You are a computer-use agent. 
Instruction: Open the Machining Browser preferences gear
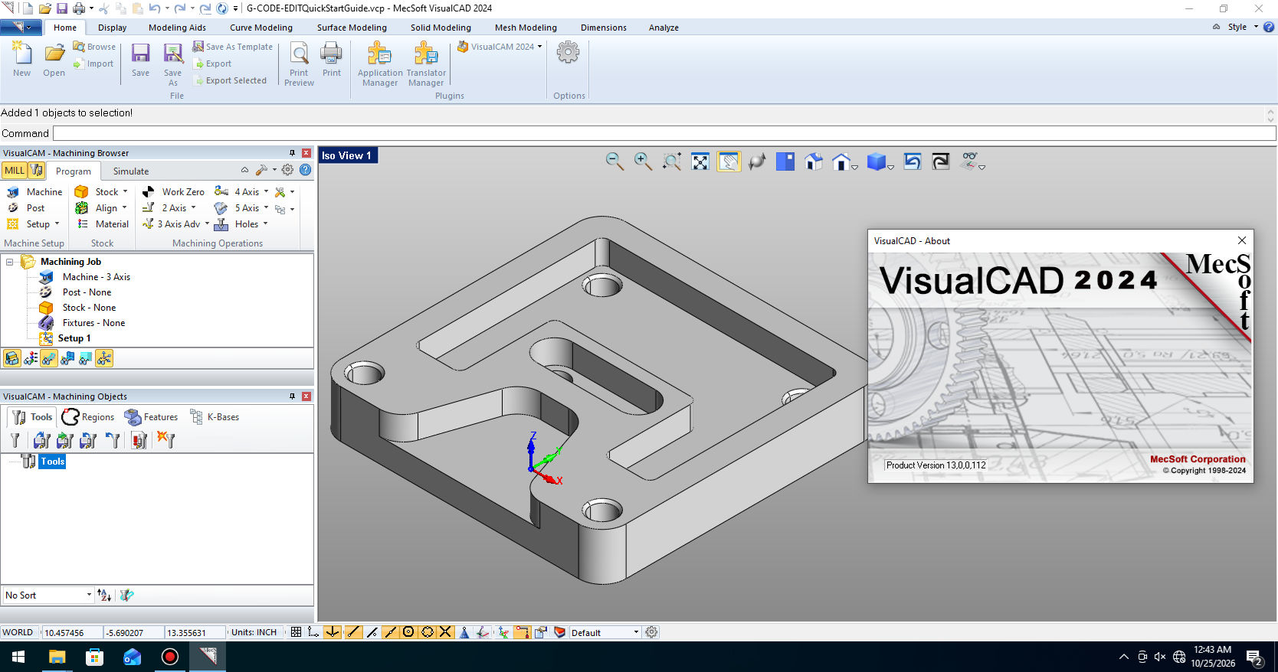click(288, 170)
